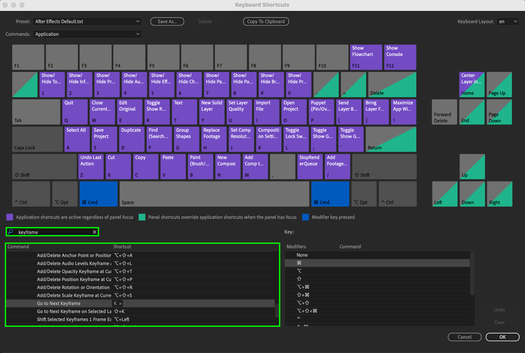
Task: Select the Puppet Pin P key
Action: 321,112
